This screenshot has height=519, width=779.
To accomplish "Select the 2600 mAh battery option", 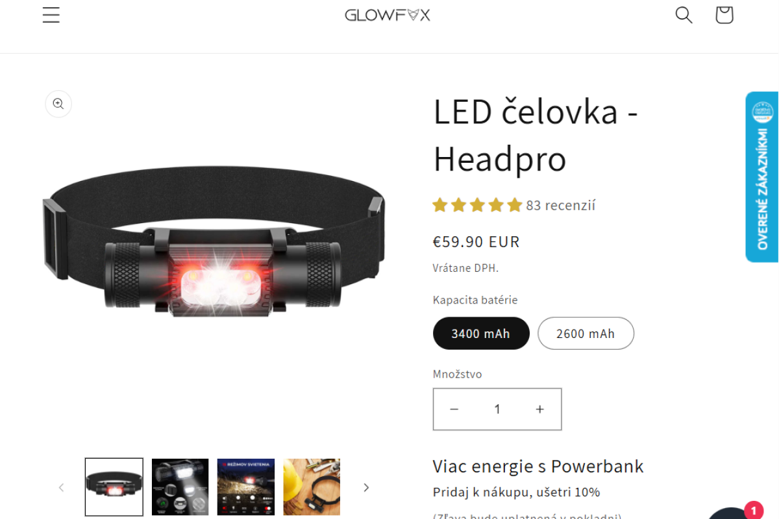I will click(586, 333).
